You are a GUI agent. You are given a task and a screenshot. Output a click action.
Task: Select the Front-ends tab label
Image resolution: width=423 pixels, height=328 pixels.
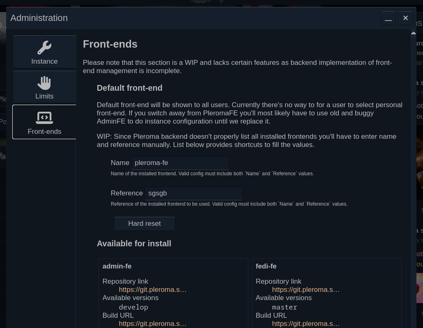coord(44,131)
